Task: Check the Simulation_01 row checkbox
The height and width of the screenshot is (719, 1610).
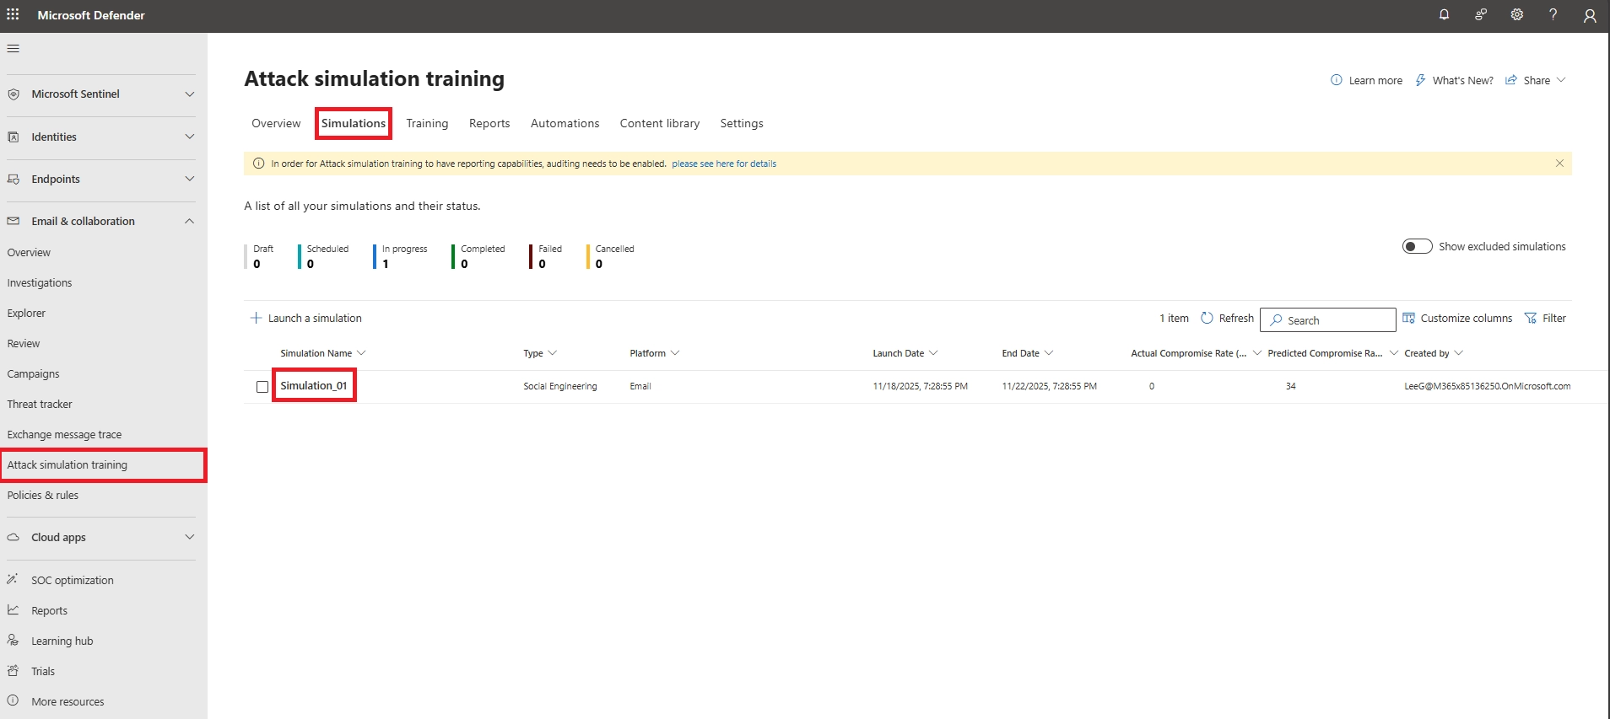Action: coord(262,386)
